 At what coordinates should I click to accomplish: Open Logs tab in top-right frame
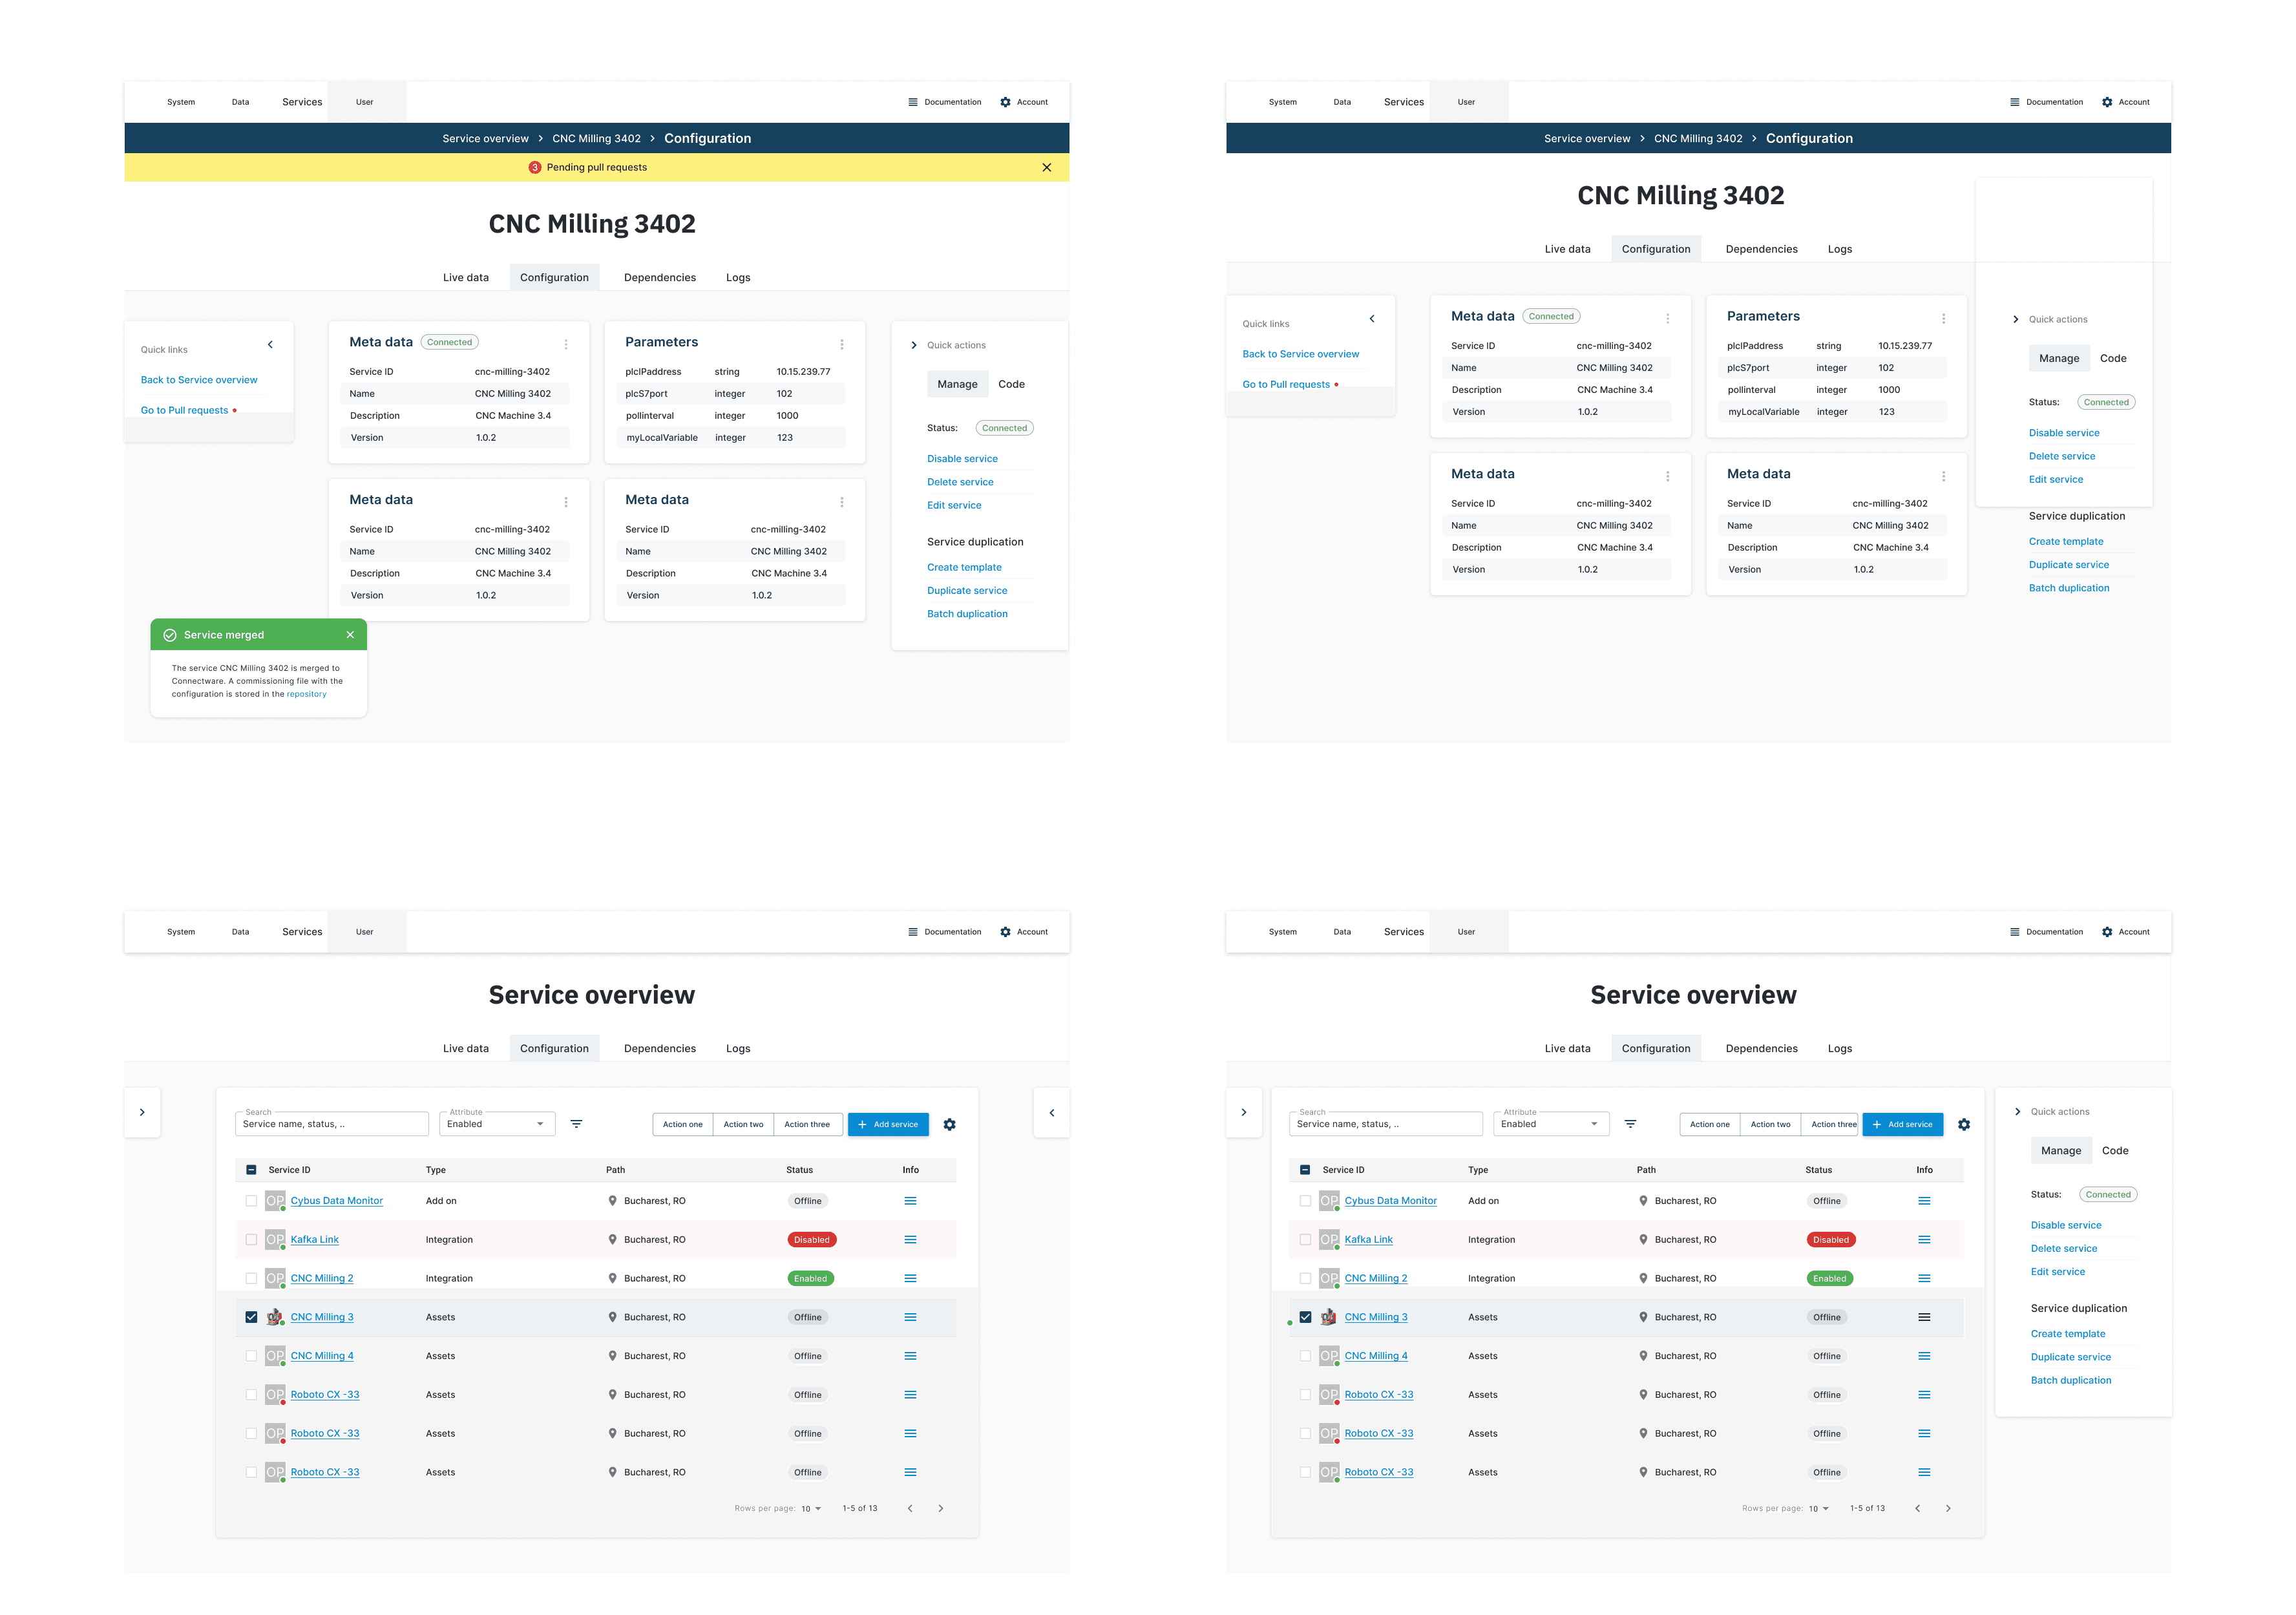(1840, 249)
